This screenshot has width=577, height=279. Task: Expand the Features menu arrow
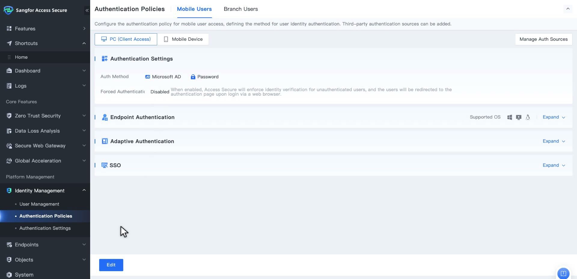[x=84, y=28]
